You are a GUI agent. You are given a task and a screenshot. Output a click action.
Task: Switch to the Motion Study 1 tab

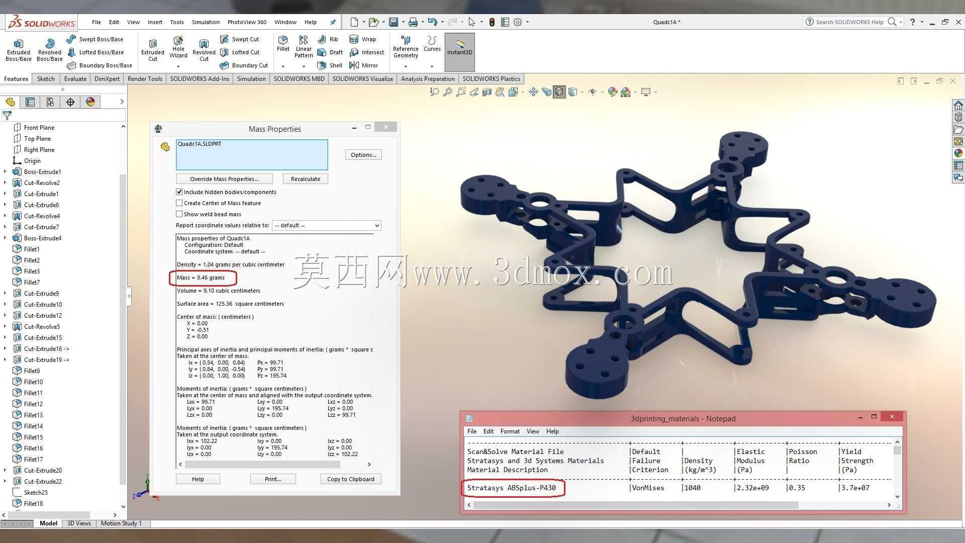click(x=121, y=523)
